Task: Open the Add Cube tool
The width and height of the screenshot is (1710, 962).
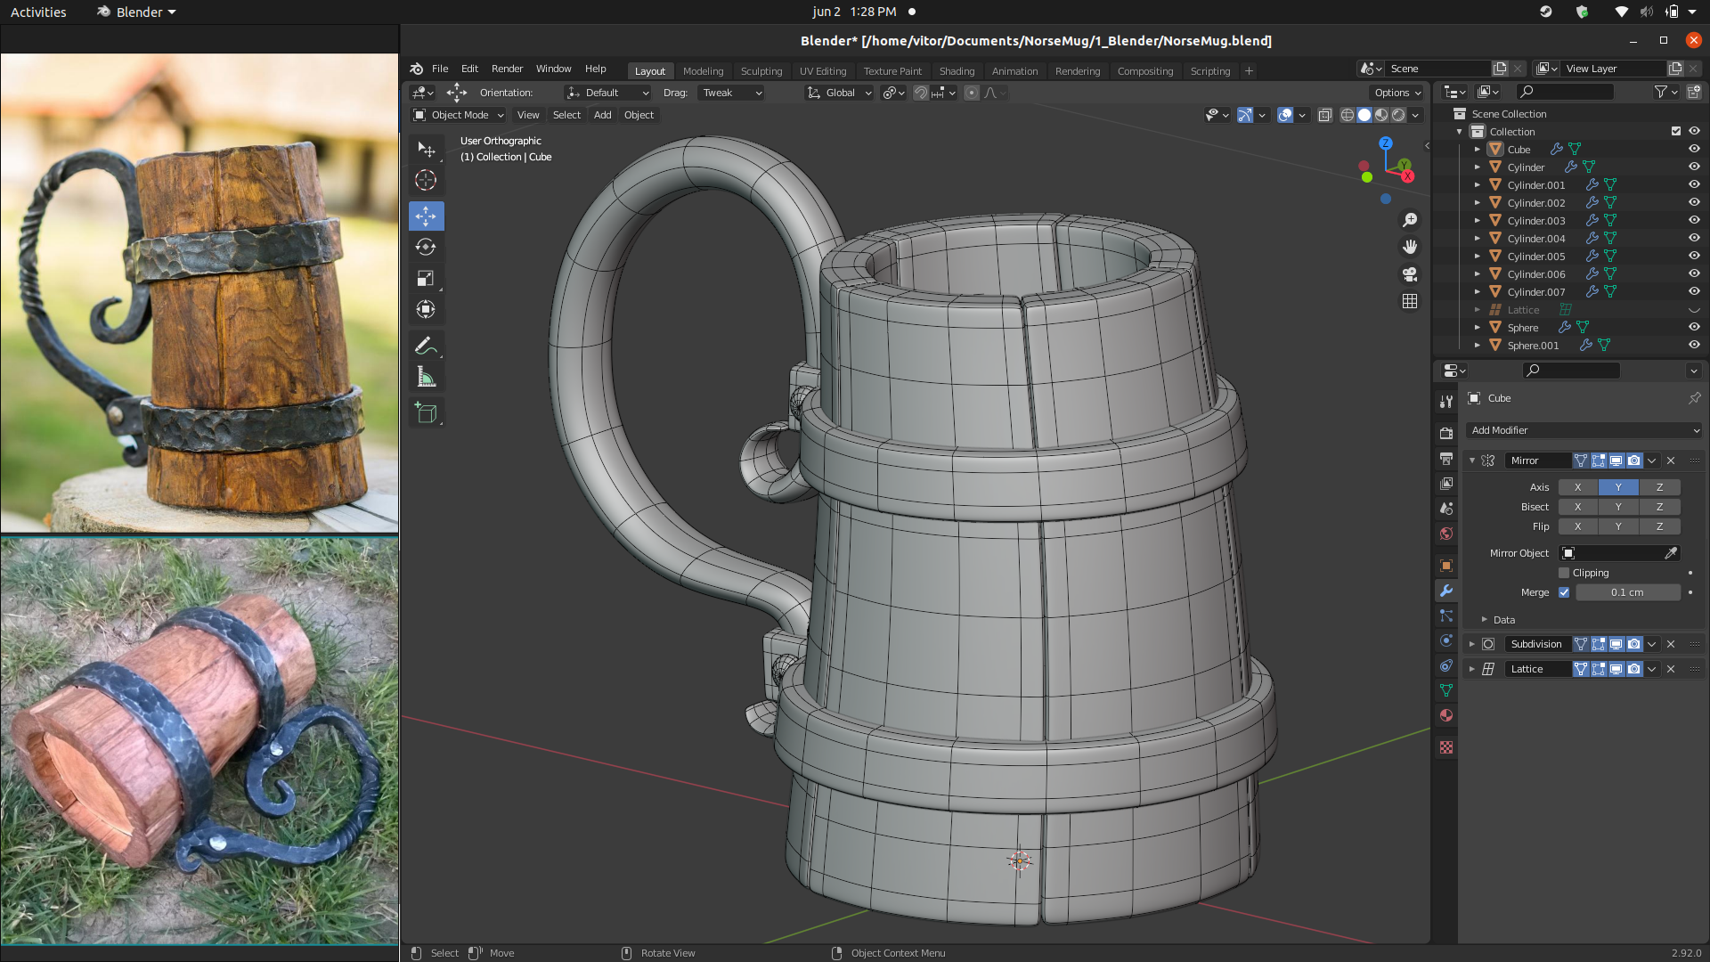Action: (x=426, y=412)
